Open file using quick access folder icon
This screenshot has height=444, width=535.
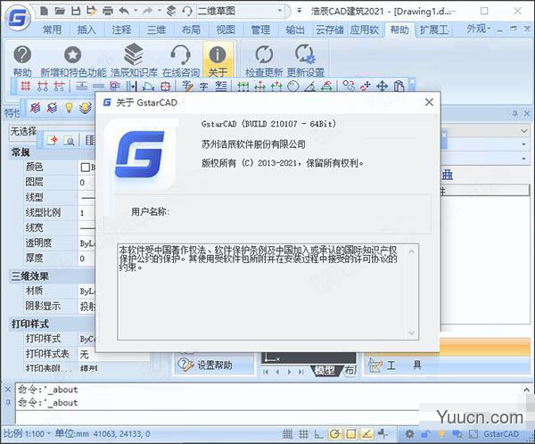[x=60, y=11]
